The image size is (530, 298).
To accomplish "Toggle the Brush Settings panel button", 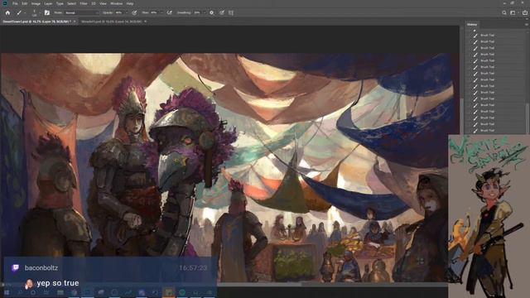I will 47,13.
